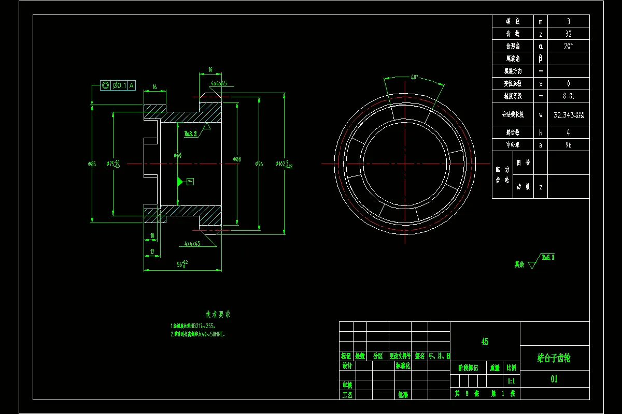Click the span tooth count value 4
Image resolution: width=622 pixels, height=414 pixels.
(568, 132)
